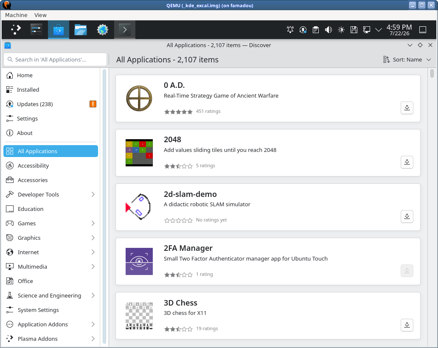Open the 2048 tile-grid app icon

tap(139, 153)
